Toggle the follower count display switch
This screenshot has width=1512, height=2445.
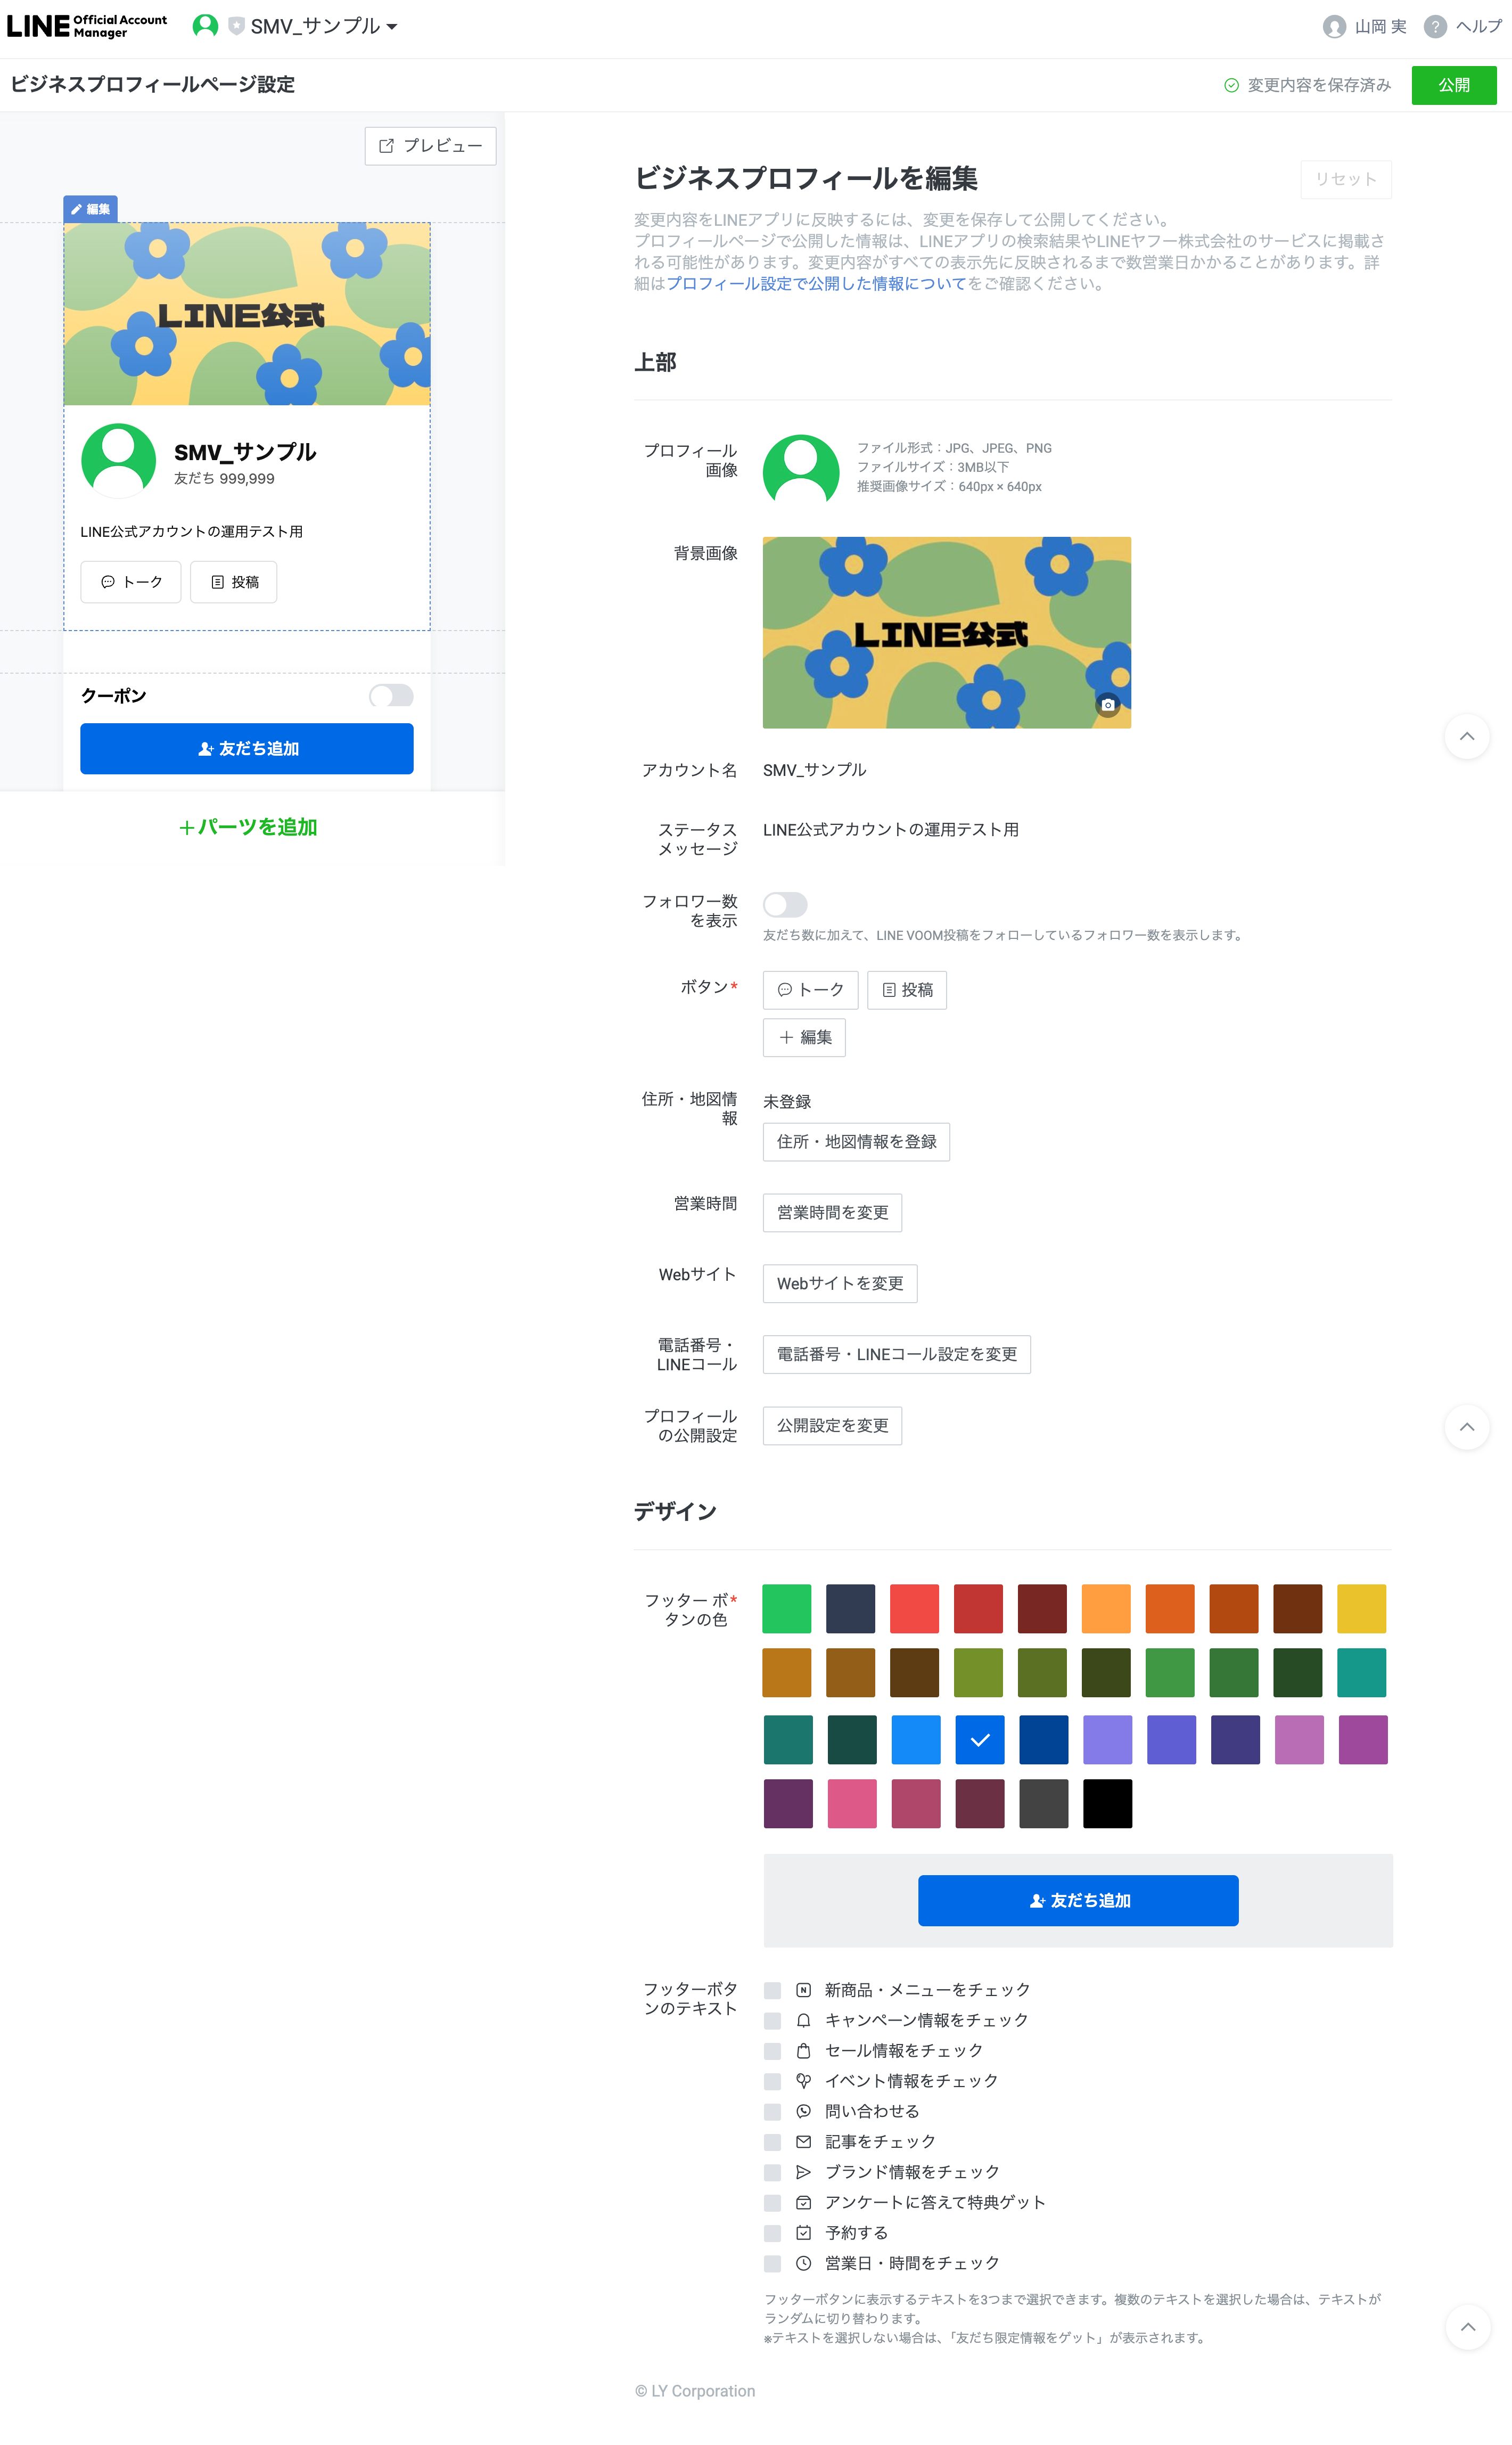coord(785,905)
